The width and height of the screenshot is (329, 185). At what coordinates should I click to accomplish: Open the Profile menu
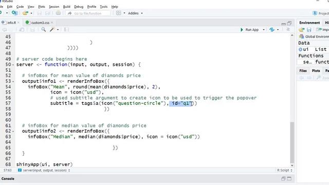92,7
